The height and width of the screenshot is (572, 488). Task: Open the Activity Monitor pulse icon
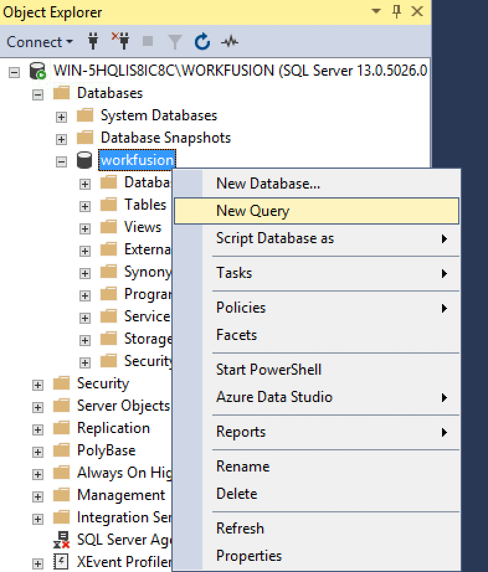[x=230, y=42]
